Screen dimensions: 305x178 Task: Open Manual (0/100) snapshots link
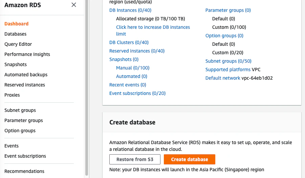[x=133, y=68]
